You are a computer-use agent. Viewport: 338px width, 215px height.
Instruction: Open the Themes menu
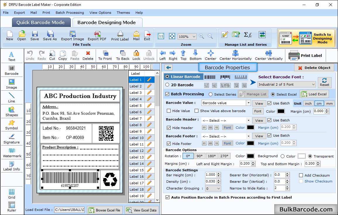click(x=123, y=13)
